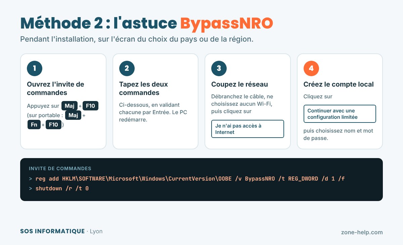Image resolution: width=403 pixels, height=245 pixels.
Task: Click the heading 'Tapez les deux commandes'
Action: click(143, 88)
